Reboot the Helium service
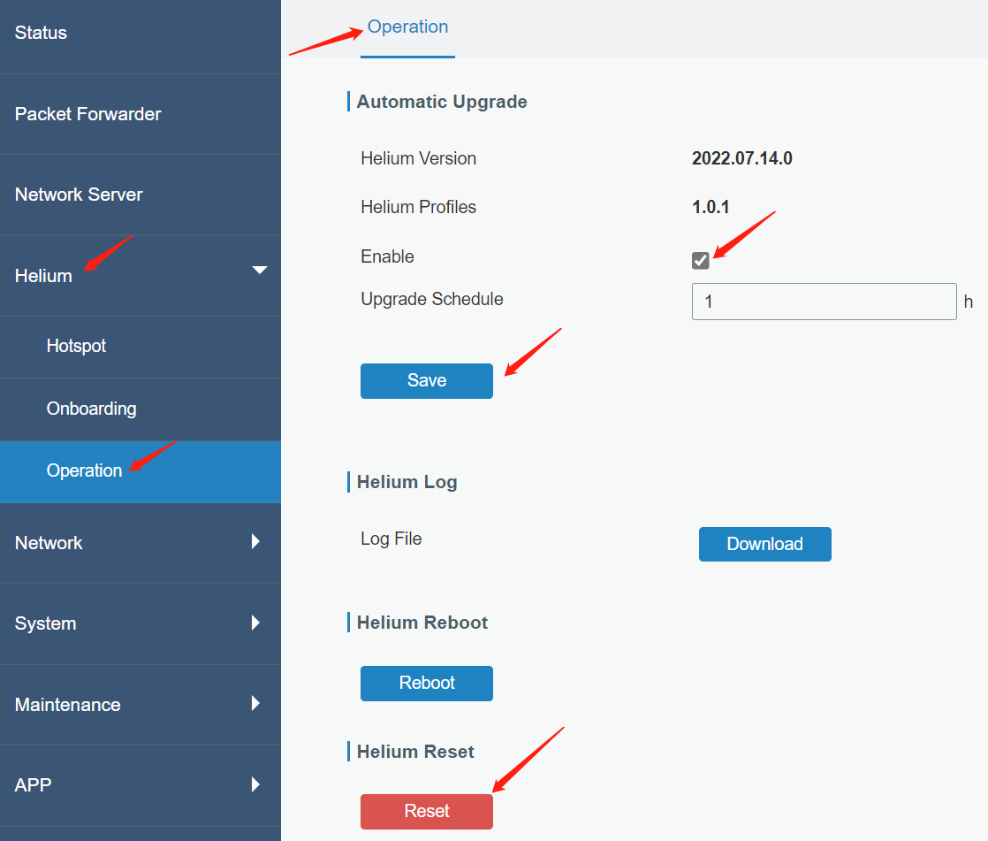Image resolution: width=988 pixels, height=841 pixels. point(427,684)
